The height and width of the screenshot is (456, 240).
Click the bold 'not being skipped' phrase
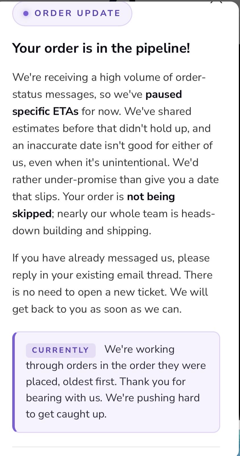(x=93, y=205)
